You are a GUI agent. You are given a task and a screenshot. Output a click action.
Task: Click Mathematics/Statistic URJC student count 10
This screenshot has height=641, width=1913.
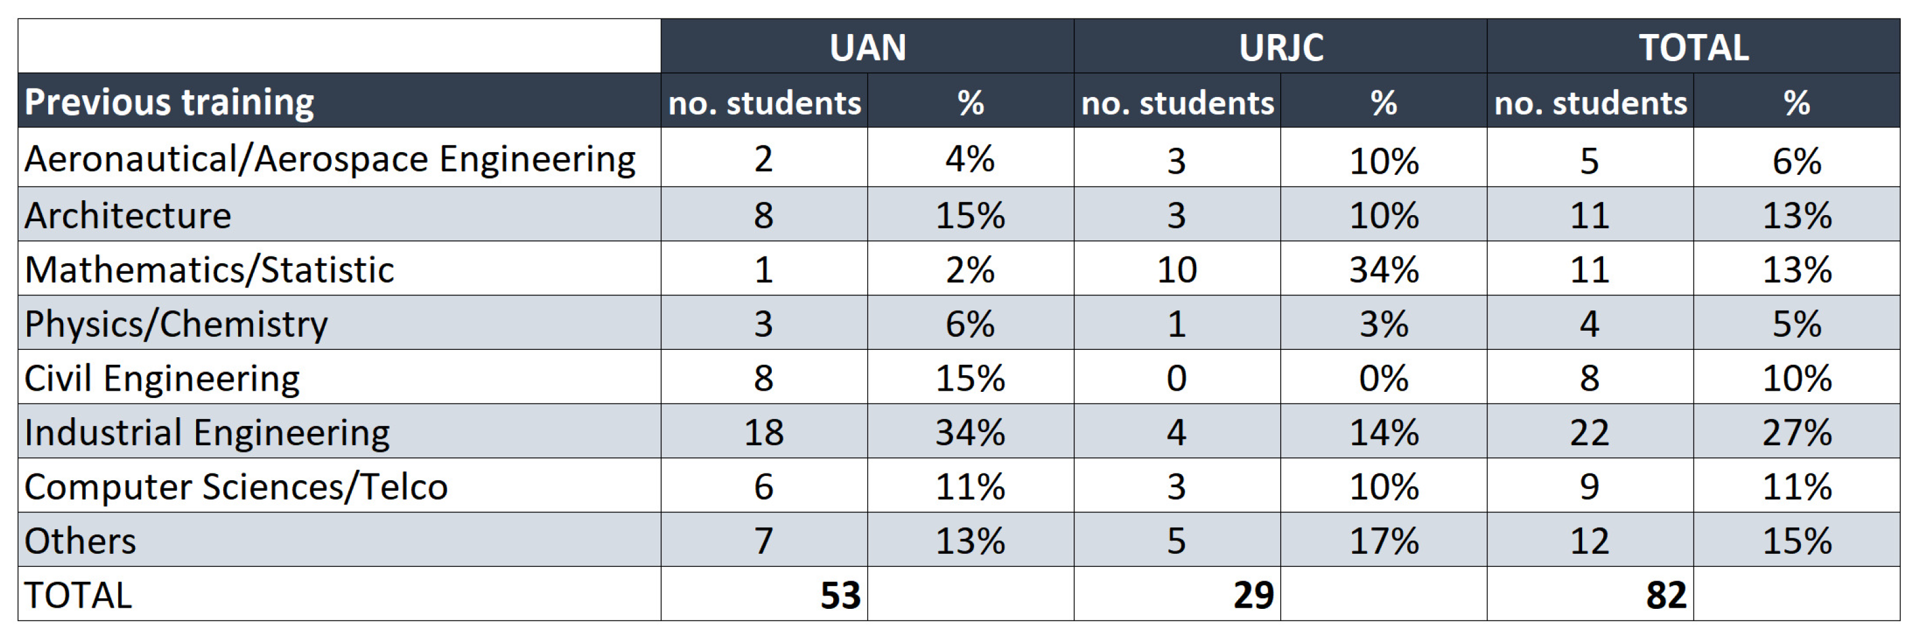[1176, 270]
